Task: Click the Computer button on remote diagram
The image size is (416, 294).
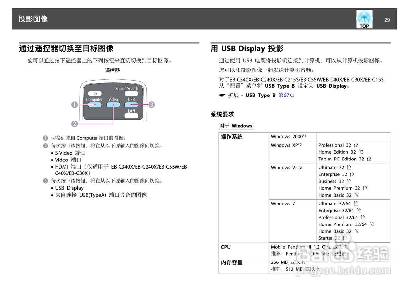Action: 95,105
